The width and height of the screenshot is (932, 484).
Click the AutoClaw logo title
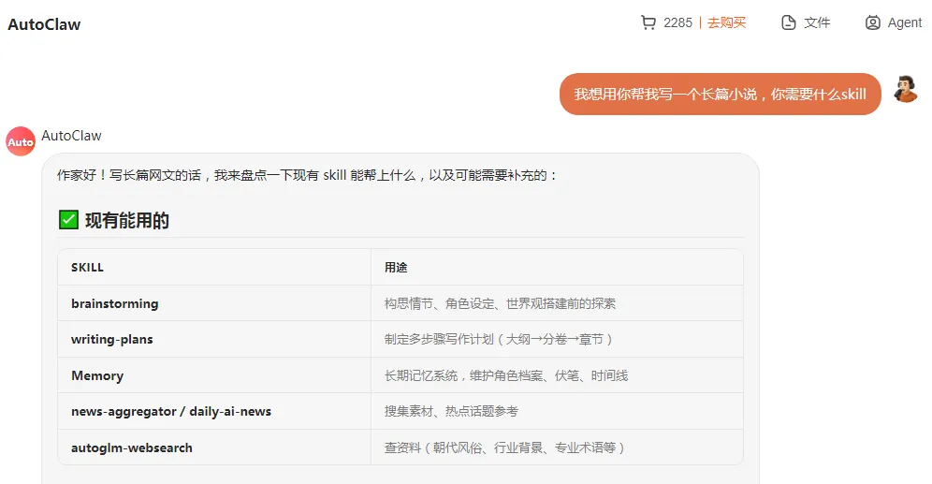[44, 24]
